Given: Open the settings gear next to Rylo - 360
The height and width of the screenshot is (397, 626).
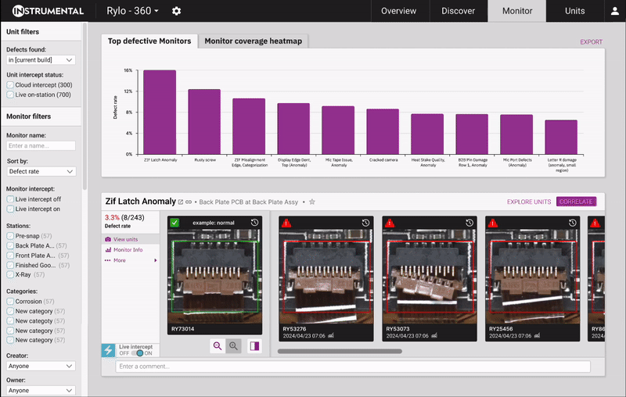Looking at the screenshot, I should coord(176,11).
